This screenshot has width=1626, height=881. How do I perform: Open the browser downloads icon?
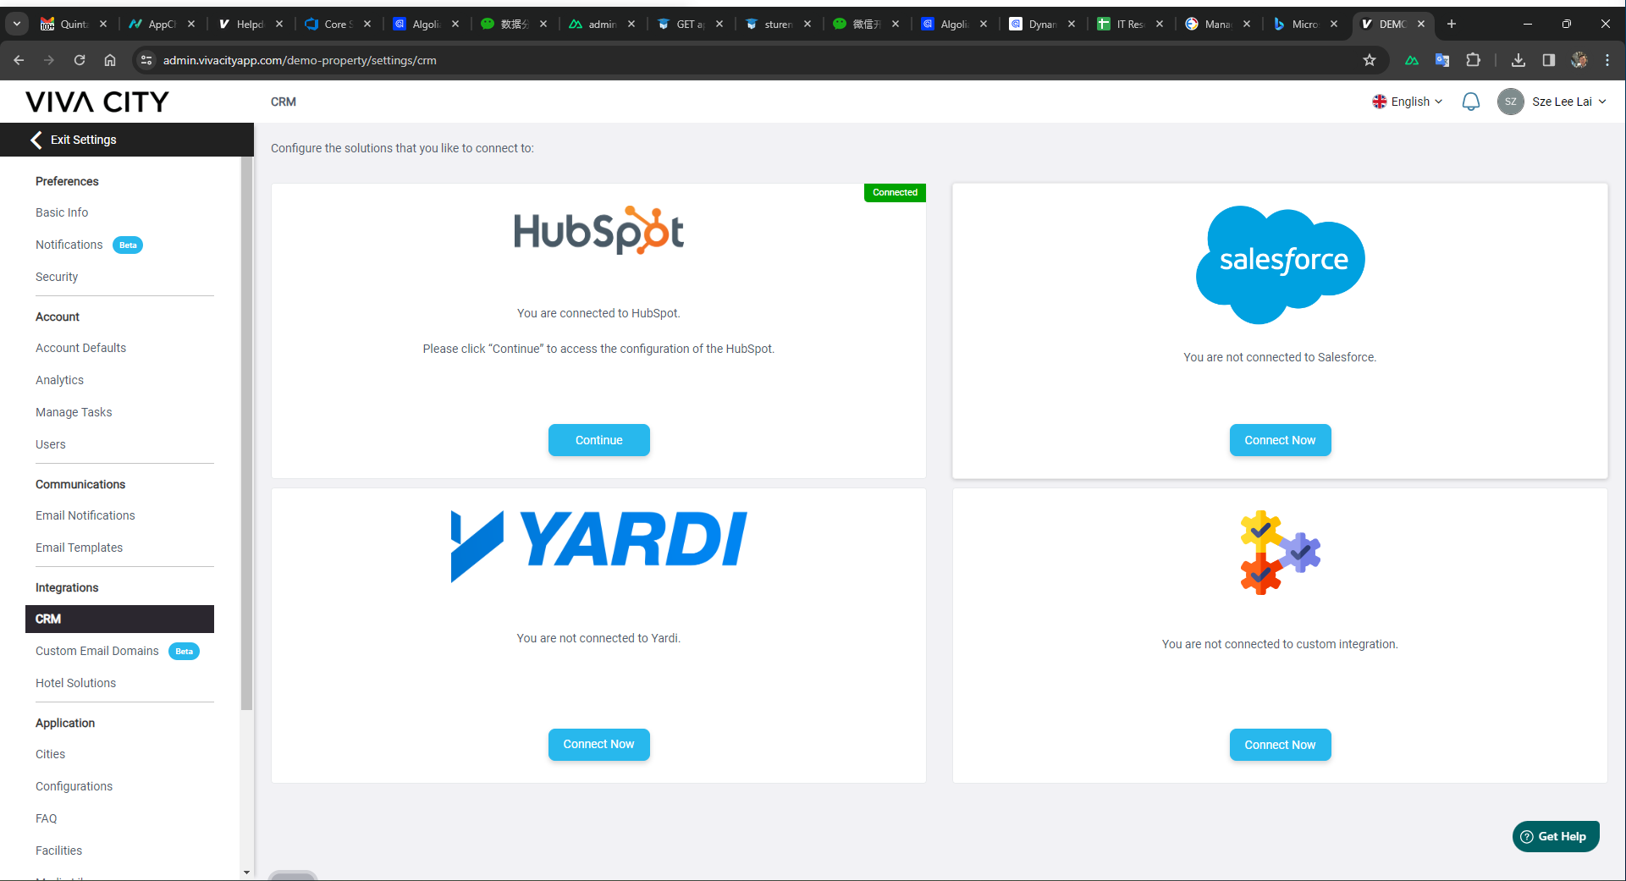pyautogui.click(x=1519, y=60)
